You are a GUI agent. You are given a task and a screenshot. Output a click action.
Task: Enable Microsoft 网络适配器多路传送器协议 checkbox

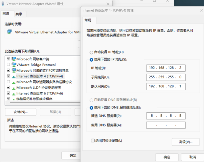pos(8,82)
